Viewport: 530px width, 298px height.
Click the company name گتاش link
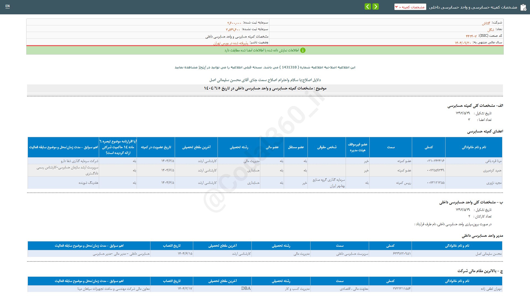pyautogui.click(x=486, y=23)
